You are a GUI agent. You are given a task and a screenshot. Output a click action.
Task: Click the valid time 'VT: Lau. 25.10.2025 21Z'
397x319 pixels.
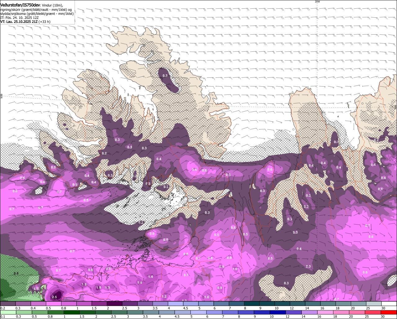tap(19, 22)
